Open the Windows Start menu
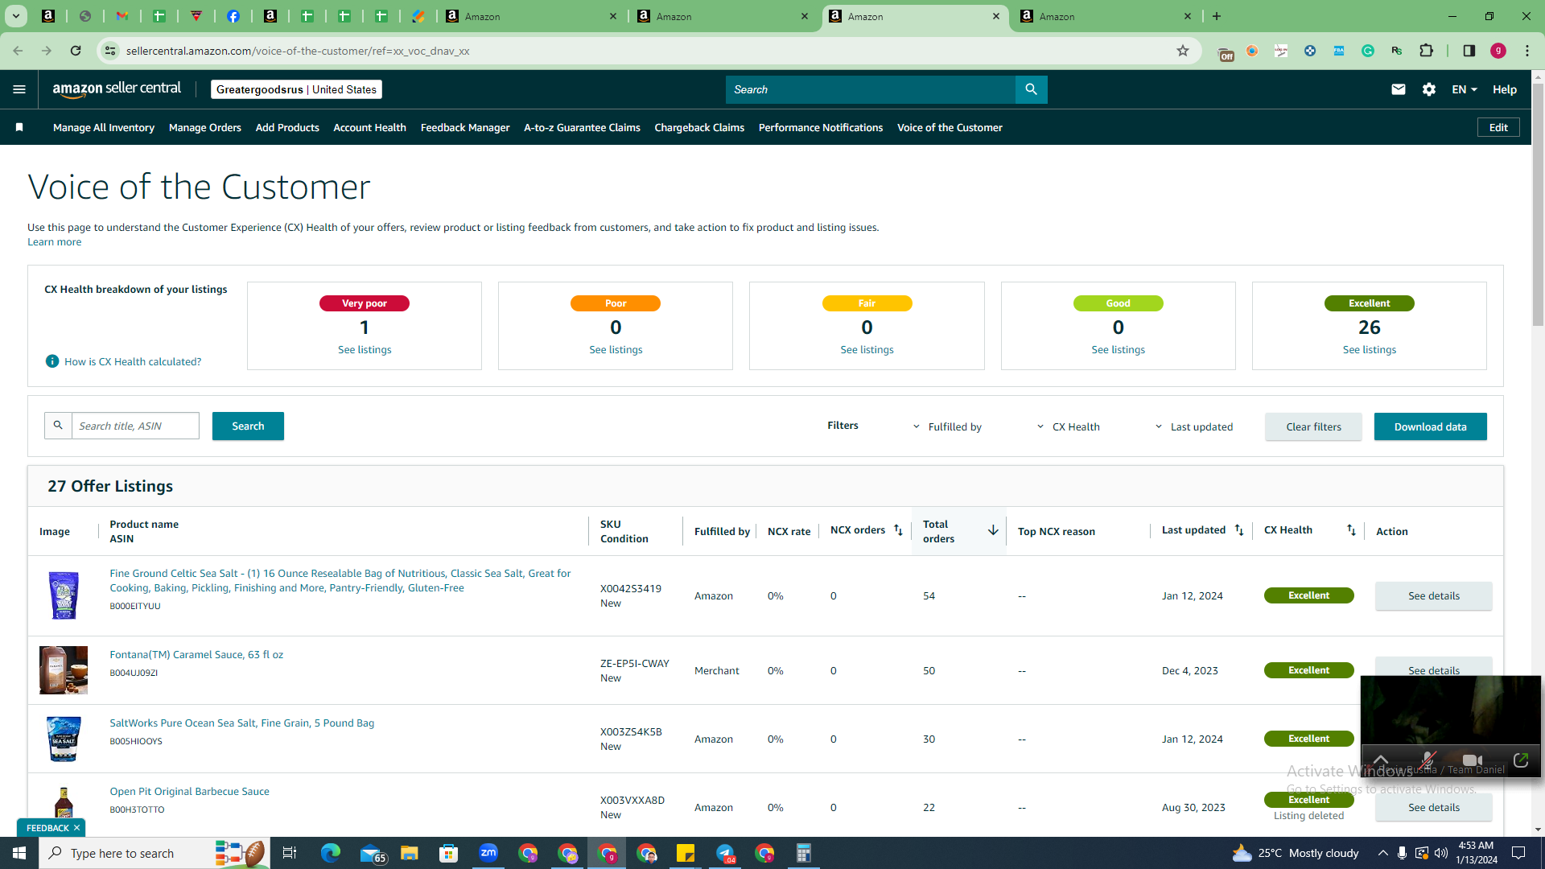The image size is (1545, 869). click(19, 853)
